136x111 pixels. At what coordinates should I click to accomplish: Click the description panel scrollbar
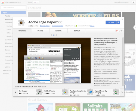tap(123, 62)
